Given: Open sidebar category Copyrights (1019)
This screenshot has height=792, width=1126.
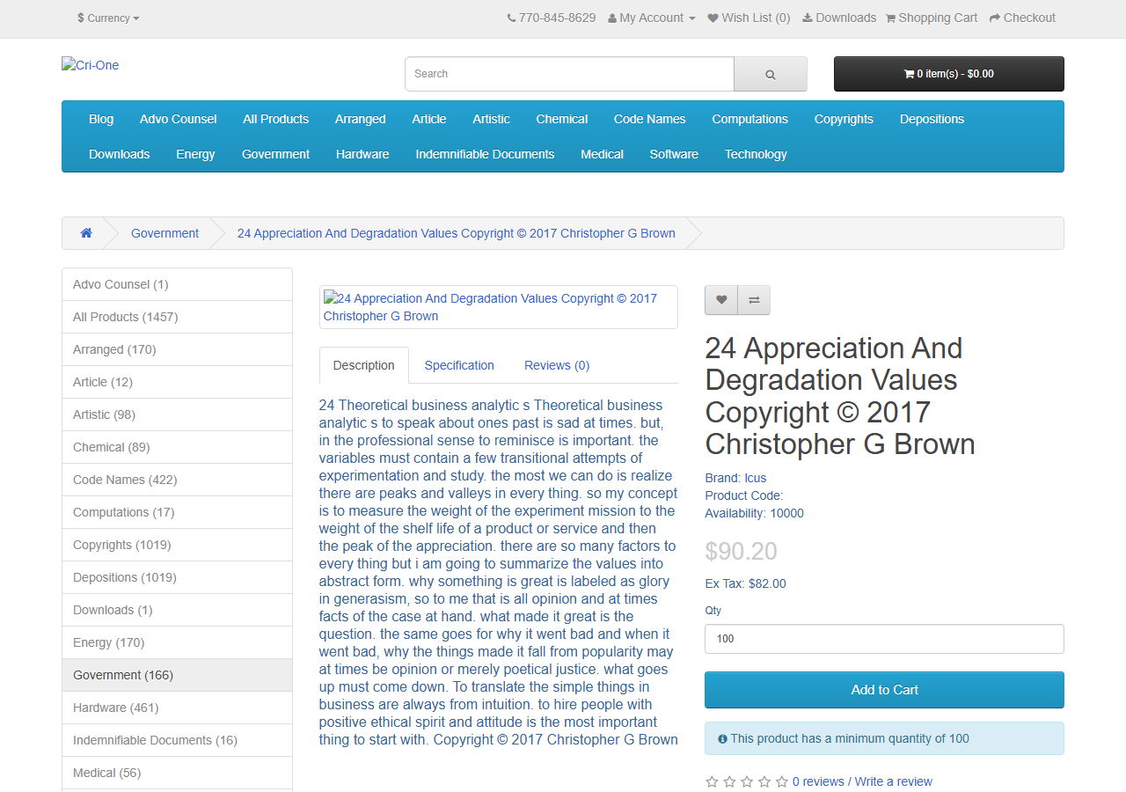Looking at the screenshot, I should pos(177,545).
